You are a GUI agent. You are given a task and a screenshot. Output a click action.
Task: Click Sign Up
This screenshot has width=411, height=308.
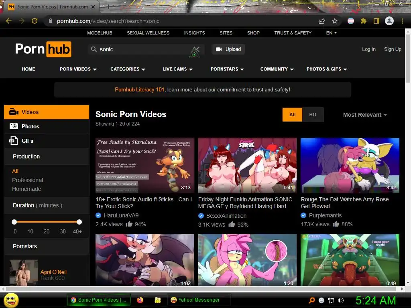(393, 49)
